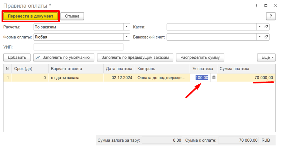This screenshot has height=149, width=281.
Task: Click the Срок (дн) cell with value 0
Action: pyautogui.click(x=30, y=78)
